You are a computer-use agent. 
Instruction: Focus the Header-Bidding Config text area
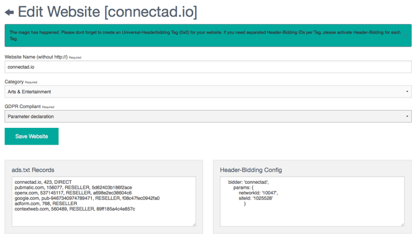(x=312, y=201)
